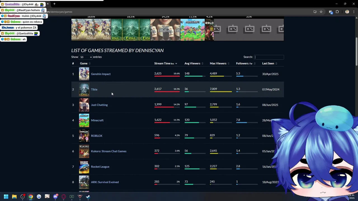Click the Tibia cover thumbnail in the table
The width and height of the screenshot is (358, 201).
coord(84,89)
